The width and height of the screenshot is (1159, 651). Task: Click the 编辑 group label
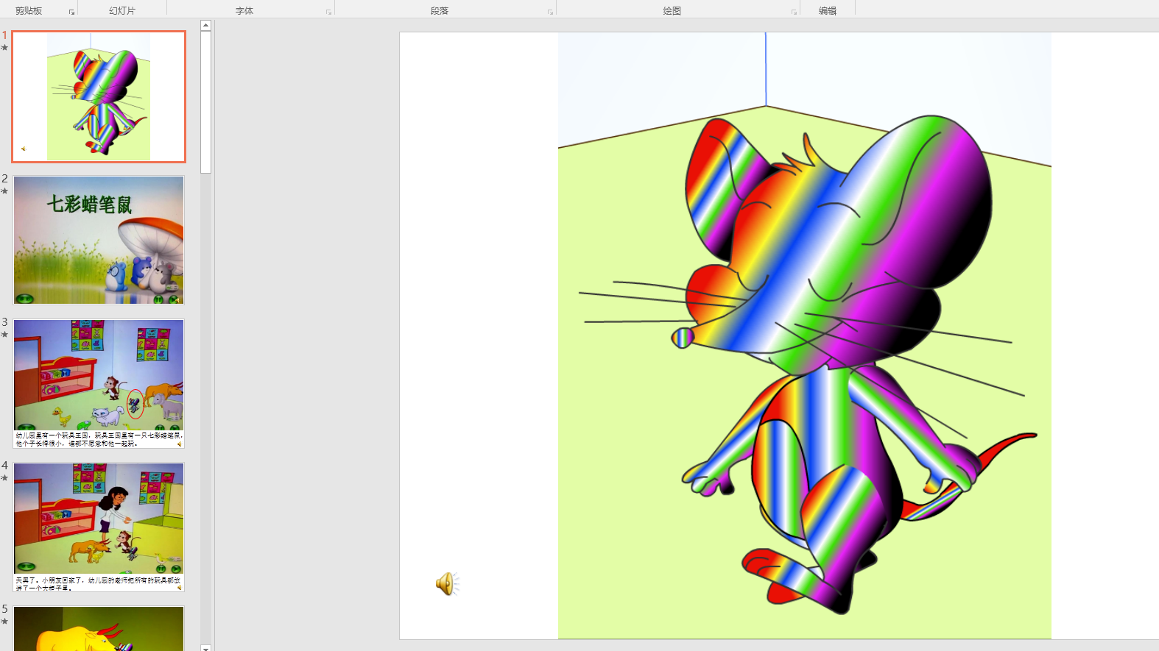tap(828, 11)
